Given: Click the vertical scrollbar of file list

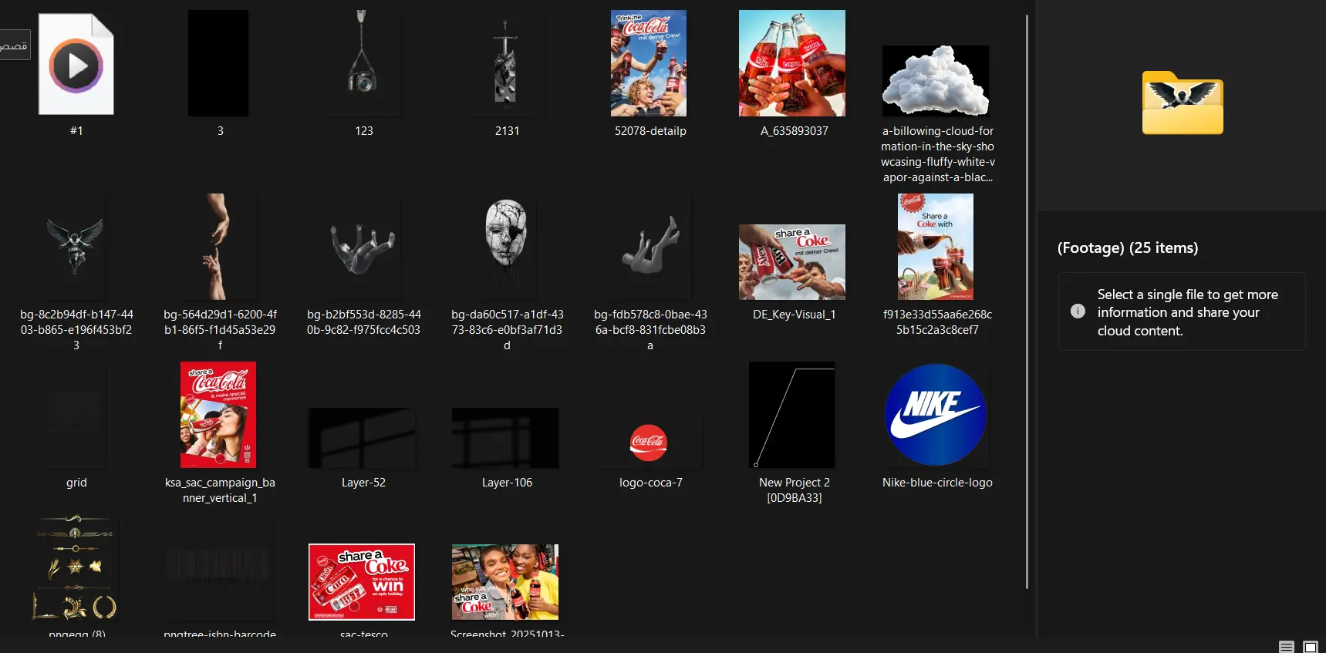Looking at the screenshot, I should (x=1027, y=301).
